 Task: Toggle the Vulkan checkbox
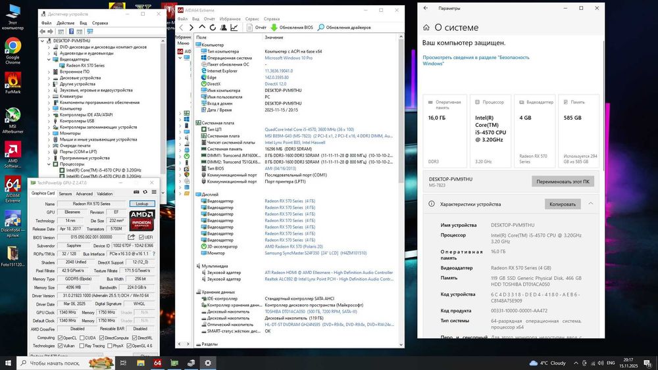60,346
